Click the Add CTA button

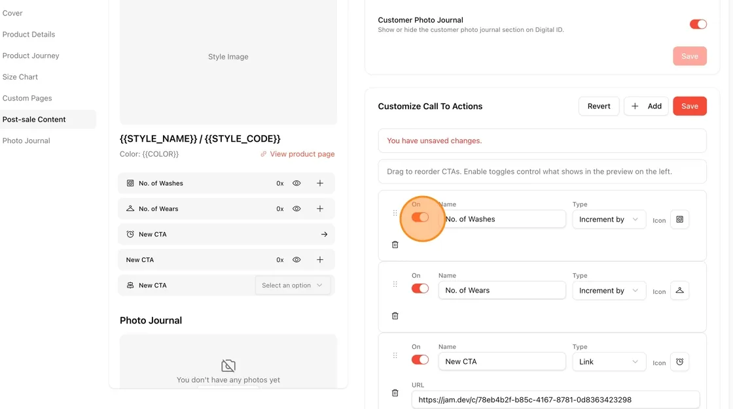(646, 106)
